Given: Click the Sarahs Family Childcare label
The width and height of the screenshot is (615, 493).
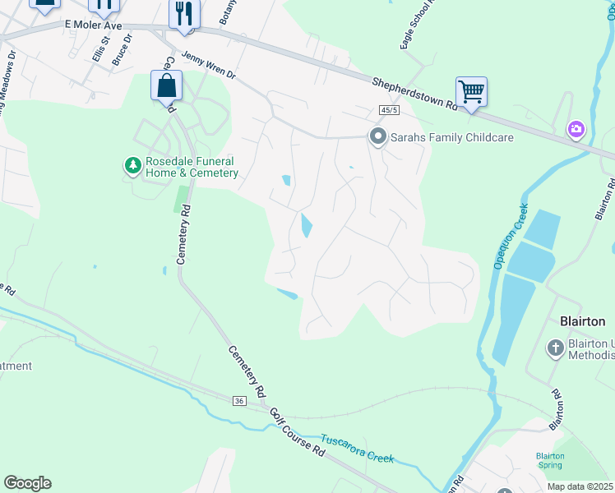Looking at the screenshot, I should pos(452,137).
